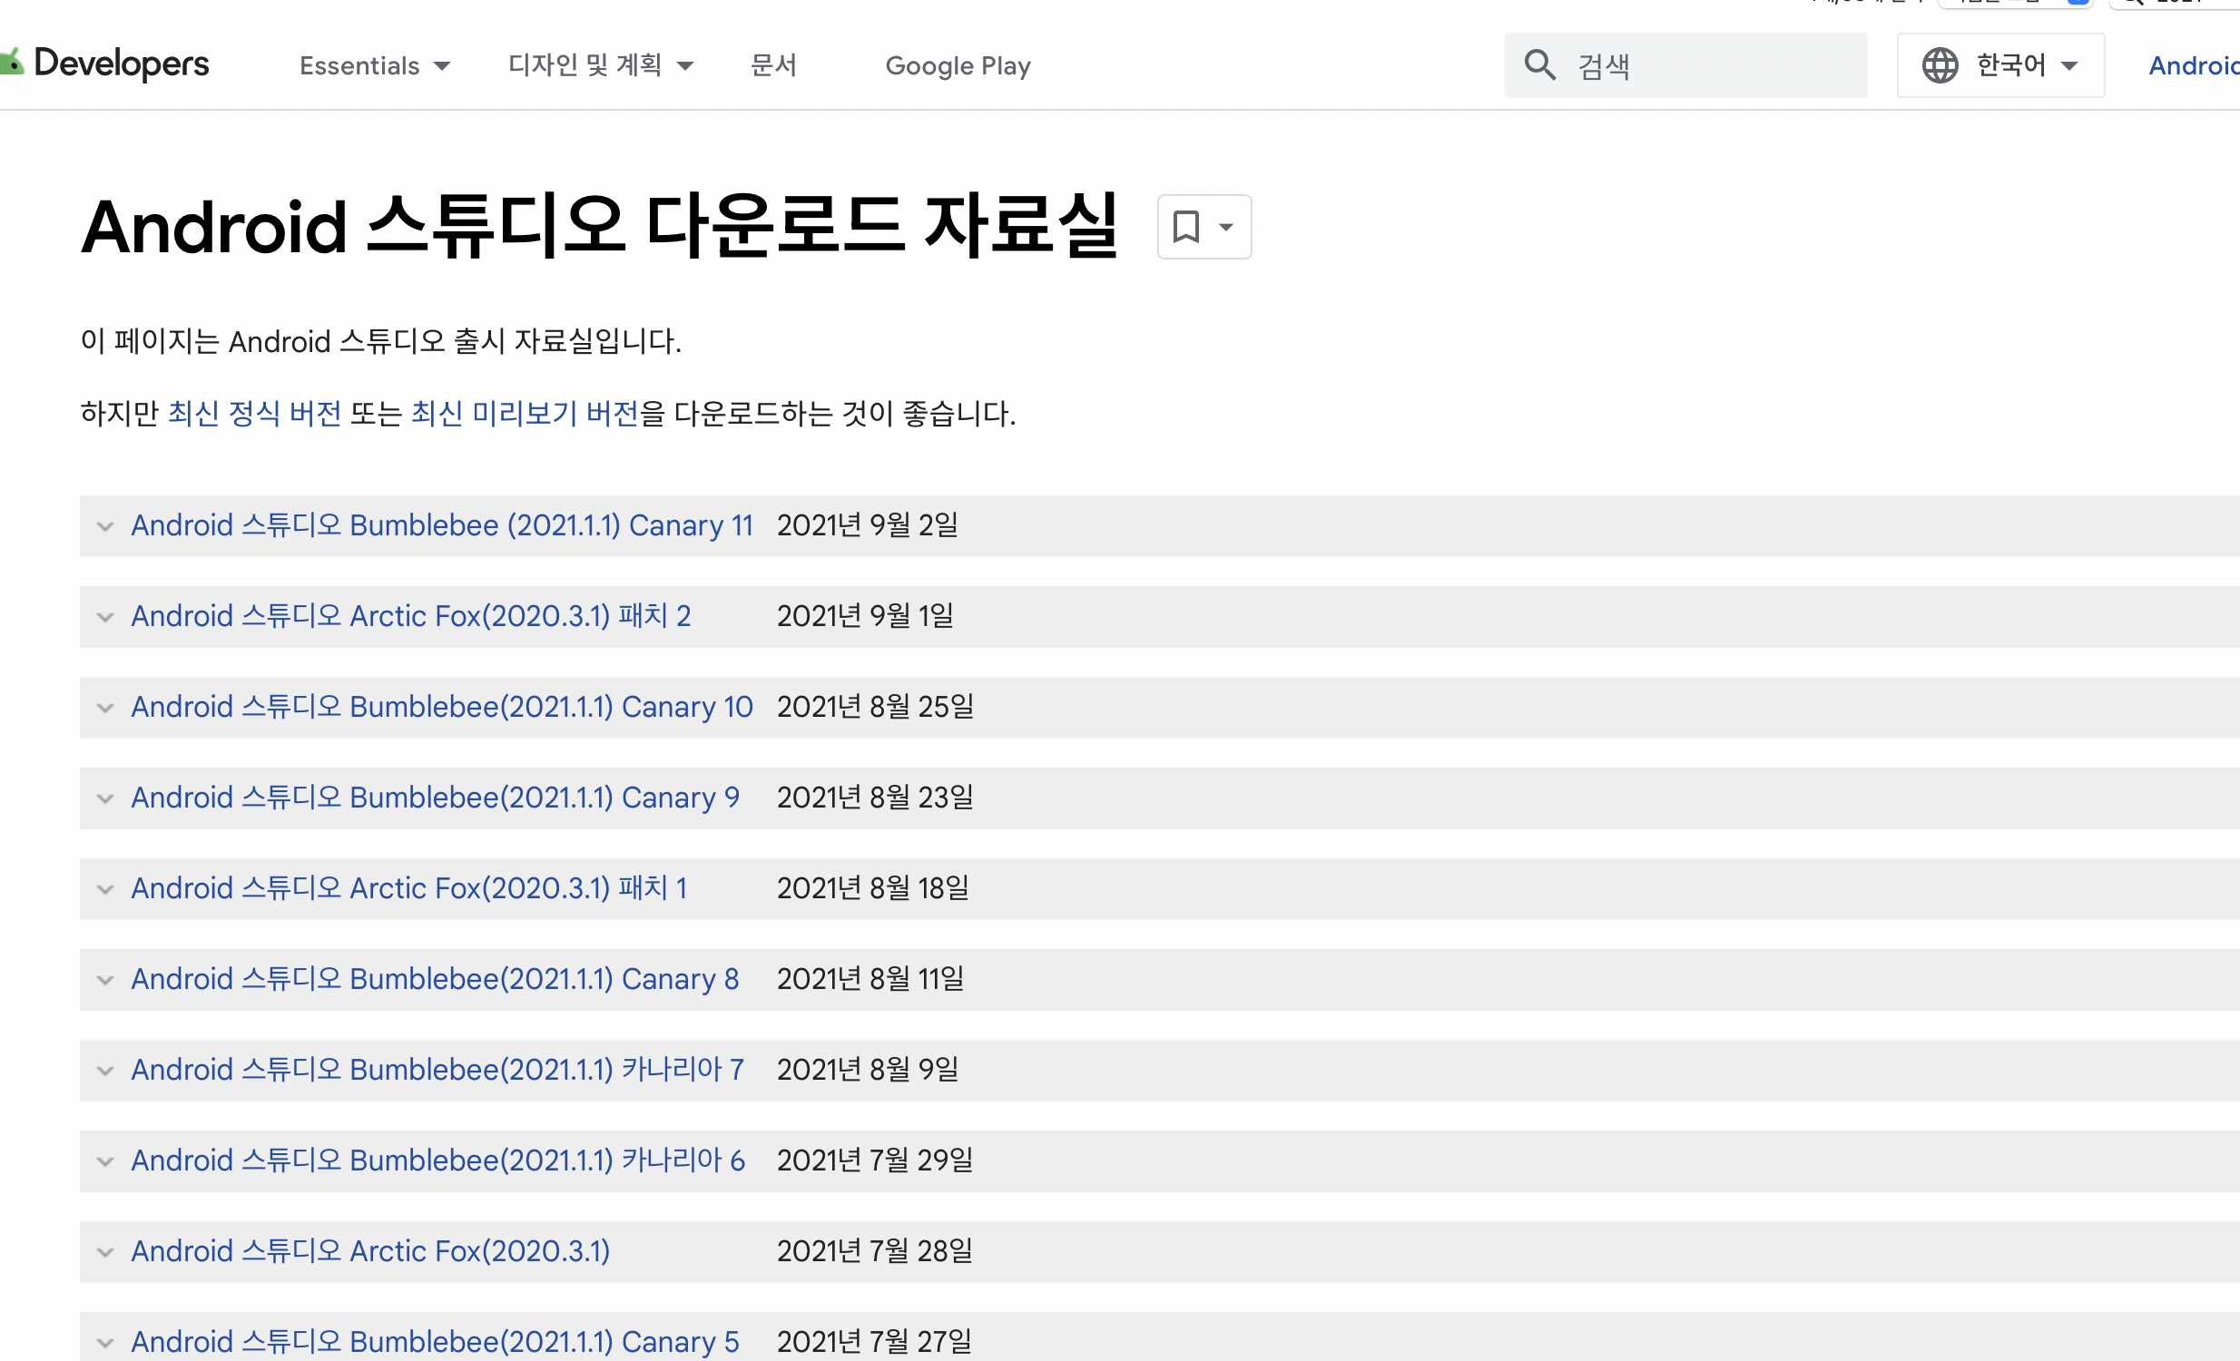This screenshot has width=2240, height=1361.
Task: Click the date 2021년 8월 18일
Action: click(873, 888)
